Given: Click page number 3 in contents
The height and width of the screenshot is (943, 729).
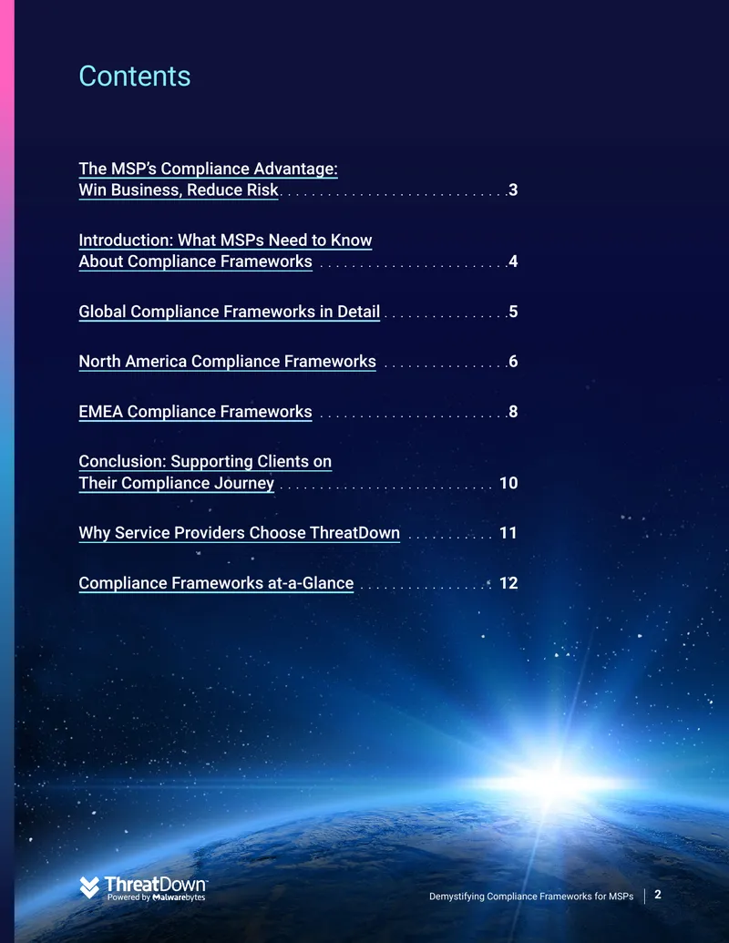Looking at the screenshot, I should (513, 190).
